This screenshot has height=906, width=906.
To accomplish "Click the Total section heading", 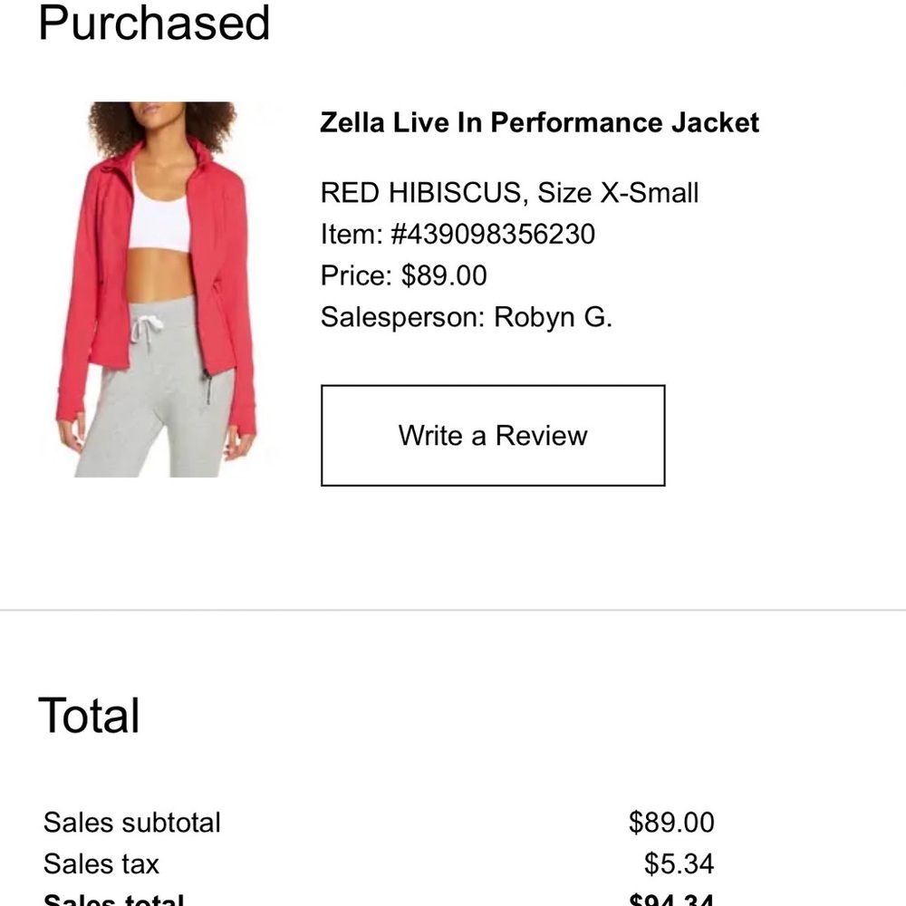I will [x=88, y=715].
